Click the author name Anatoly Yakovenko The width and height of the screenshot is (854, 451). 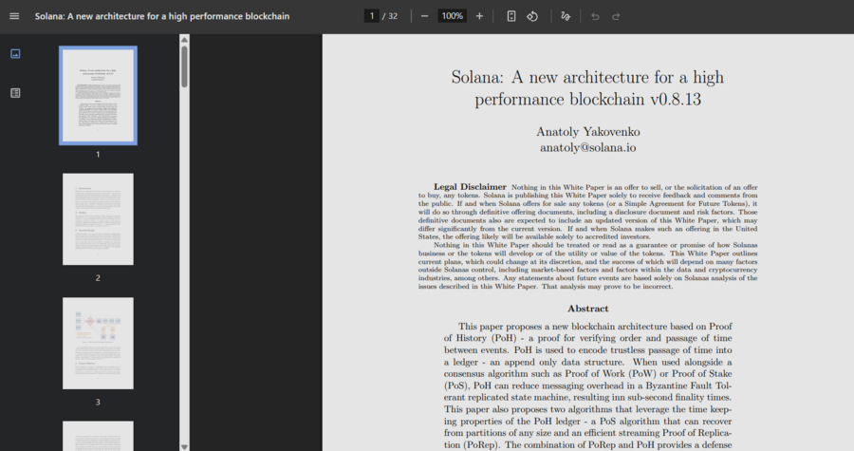587,132
